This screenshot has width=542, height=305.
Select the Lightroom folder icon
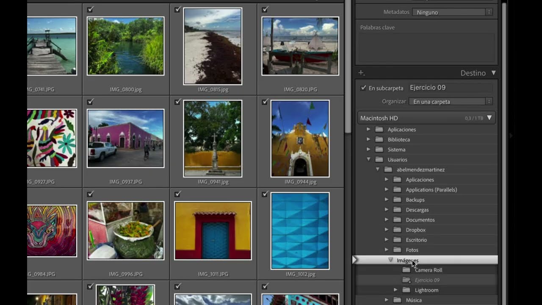406,290
